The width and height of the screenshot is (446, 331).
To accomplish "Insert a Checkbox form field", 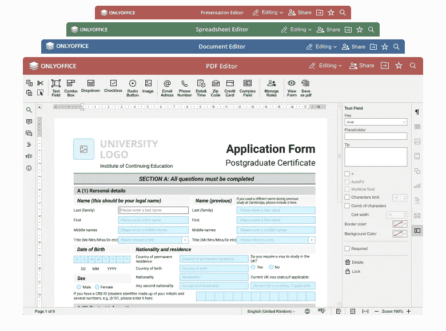I will (113, 86).
